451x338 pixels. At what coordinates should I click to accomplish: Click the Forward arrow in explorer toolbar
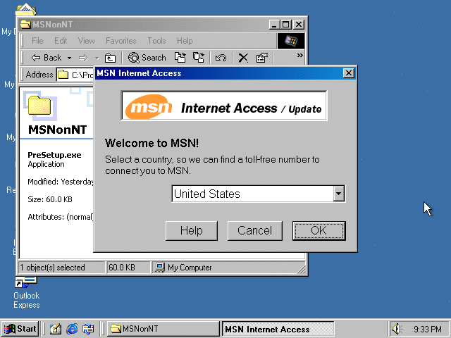83,58
